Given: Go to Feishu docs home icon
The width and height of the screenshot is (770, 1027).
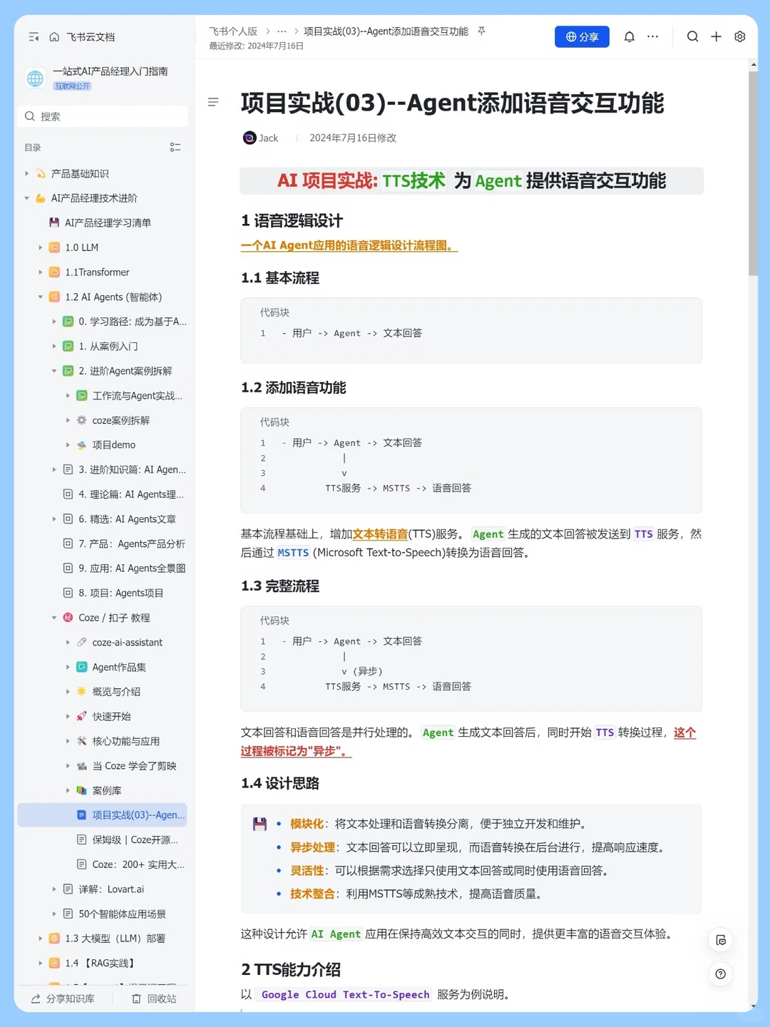Looking at the screenshot, I should point(54,37).
